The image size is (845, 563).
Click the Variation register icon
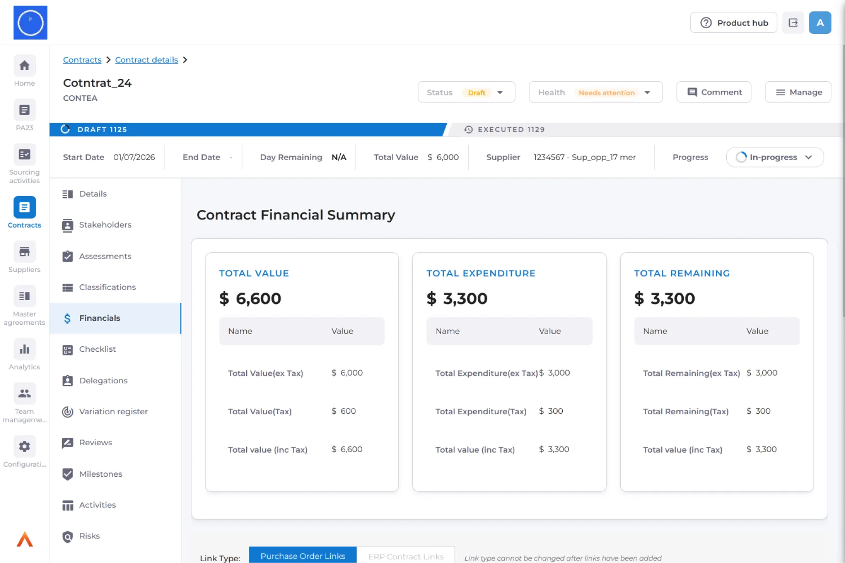[68, 412]
